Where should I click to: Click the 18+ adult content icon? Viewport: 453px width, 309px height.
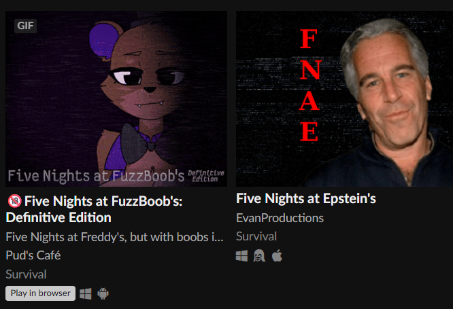pyautogui.click(x=14, y=201)
